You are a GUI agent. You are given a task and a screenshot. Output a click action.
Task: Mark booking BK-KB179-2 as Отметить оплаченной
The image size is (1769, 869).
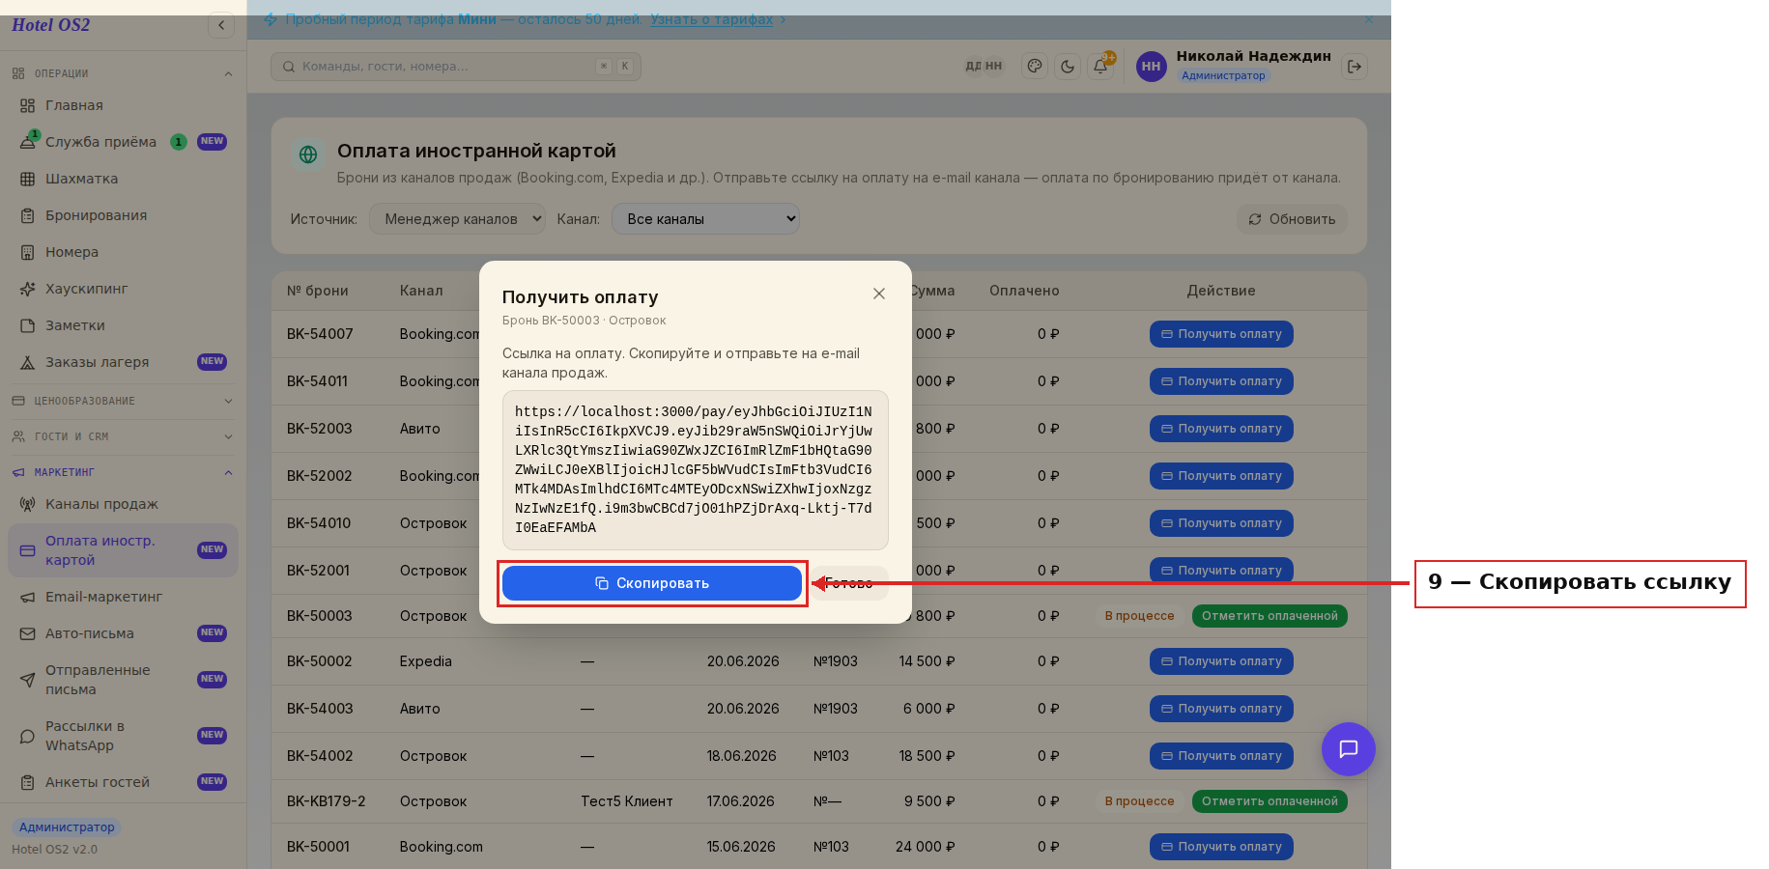(1270, 801)
